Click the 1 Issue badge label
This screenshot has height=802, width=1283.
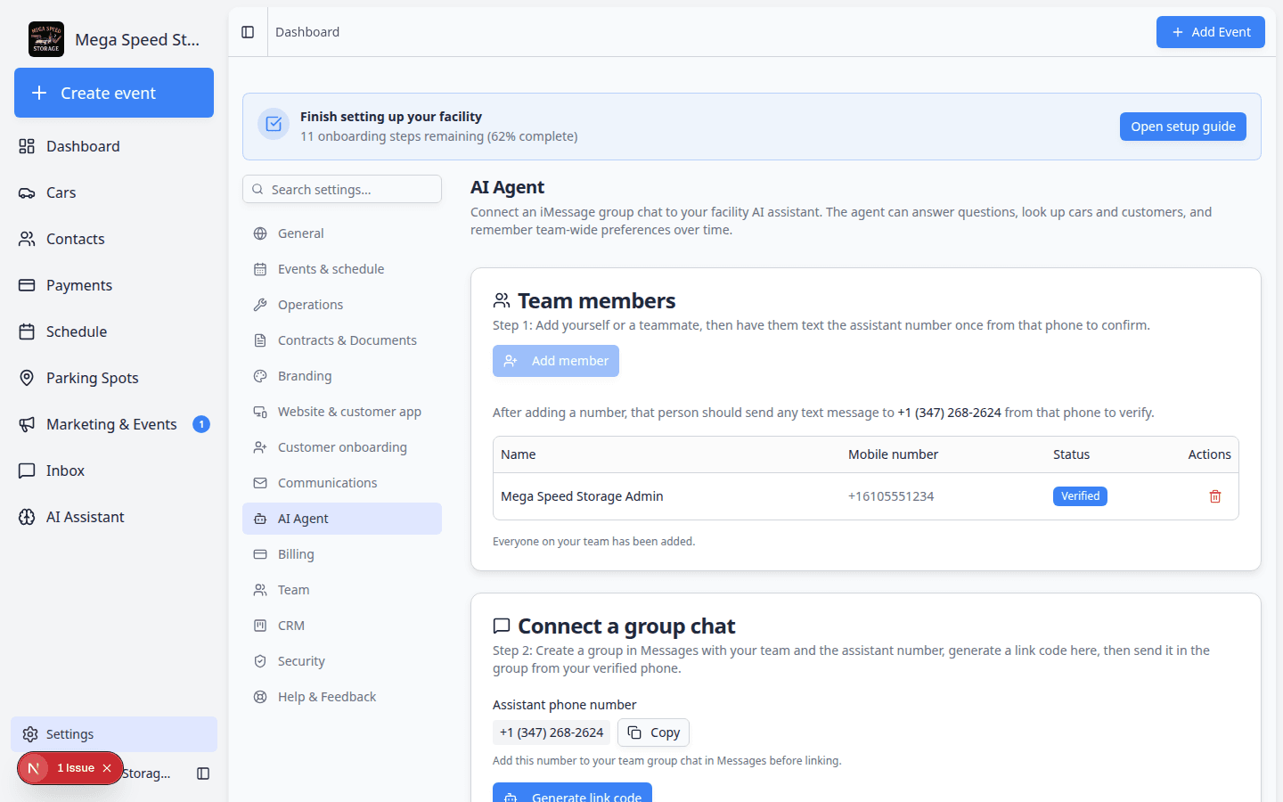tap(76, 768)
